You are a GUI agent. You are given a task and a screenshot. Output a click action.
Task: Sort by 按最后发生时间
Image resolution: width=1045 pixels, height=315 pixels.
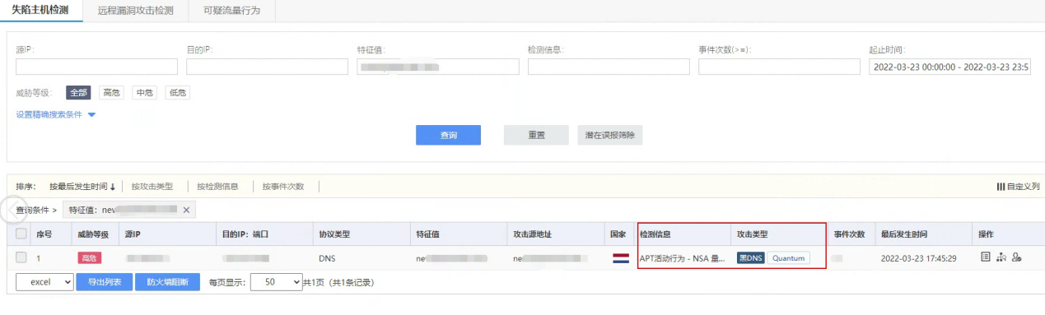point(82,187)
